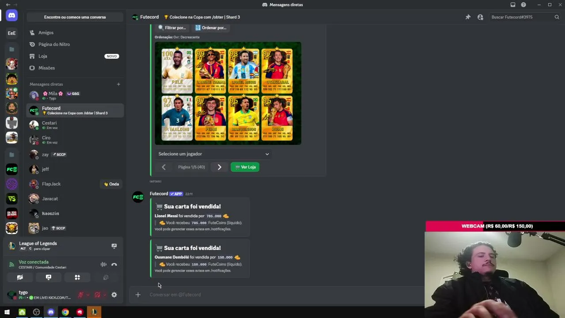Go back with the navigation arrow
The height and width of the screenshot is (318, 565).
click(8, 5)
